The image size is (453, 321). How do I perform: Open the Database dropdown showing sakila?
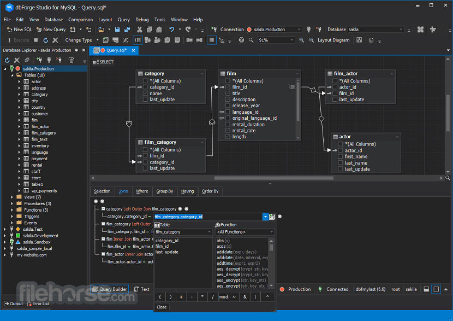[x=375, y=30]
